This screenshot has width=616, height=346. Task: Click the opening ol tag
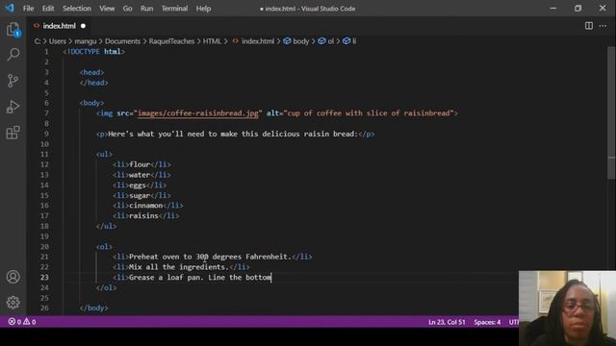(104, 247)
